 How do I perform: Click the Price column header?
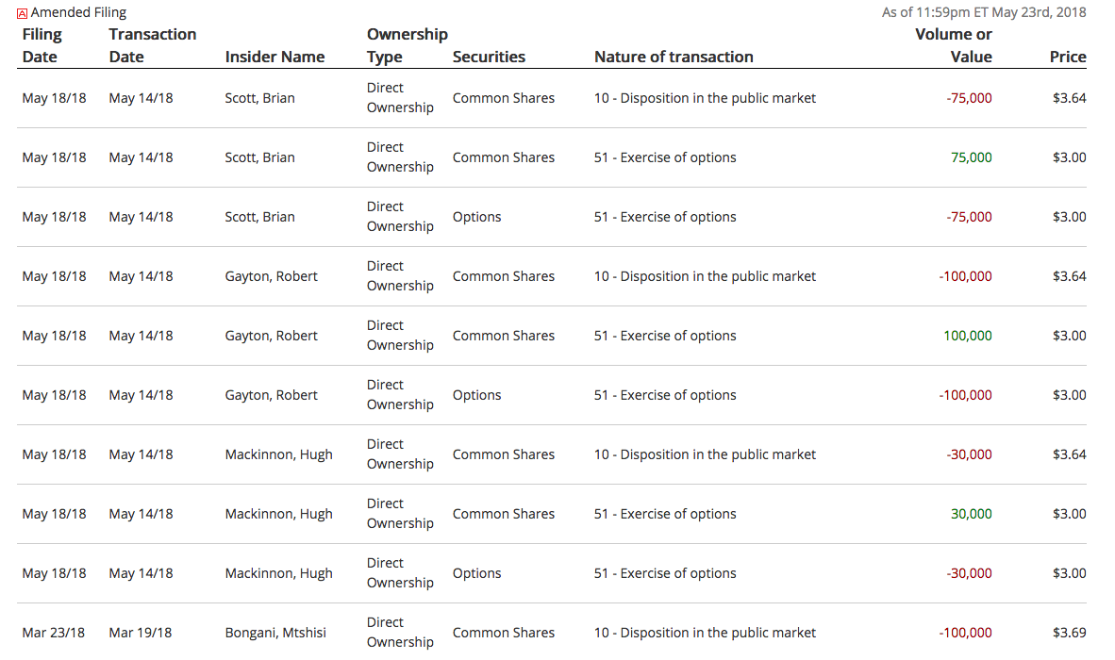(1068, 57)
